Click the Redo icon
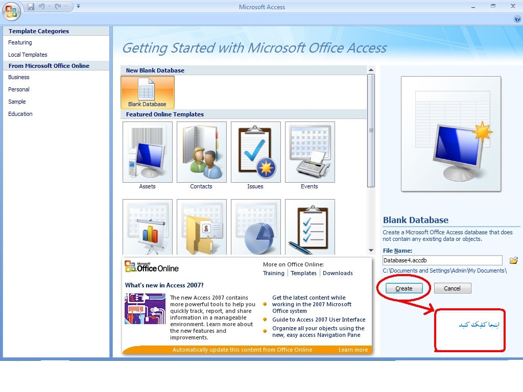523x392 pixels. point(58,6)
